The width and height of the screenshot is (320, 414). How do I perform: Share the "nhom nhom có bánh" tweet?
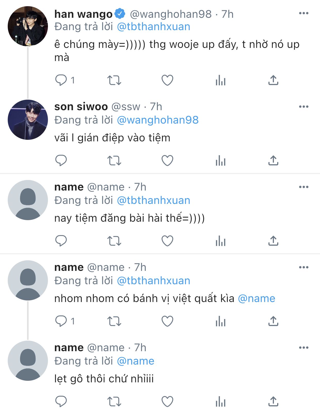[273, 321]
